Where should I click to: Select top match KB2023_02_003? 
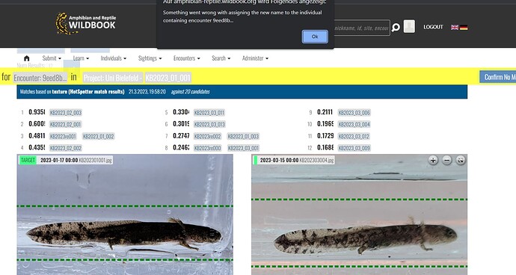coord(66,113)
